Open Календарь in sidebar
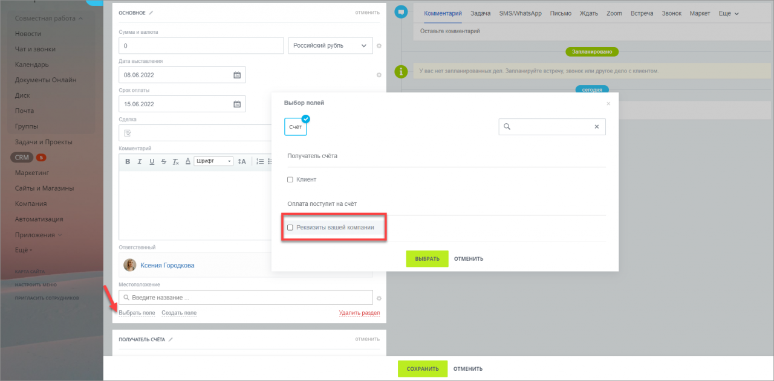Viewport: 774px width, 381px height. click(32, 65)
